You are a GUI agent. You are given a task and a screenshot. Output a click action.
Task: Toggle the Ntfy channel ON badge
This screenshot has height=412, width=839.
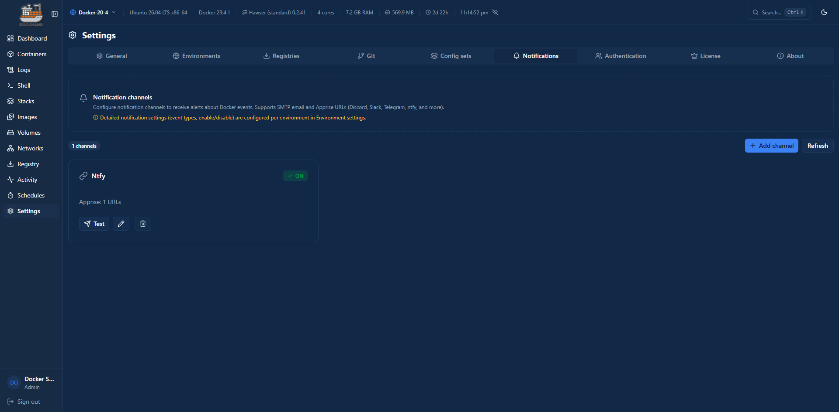(x=295, y=176)
